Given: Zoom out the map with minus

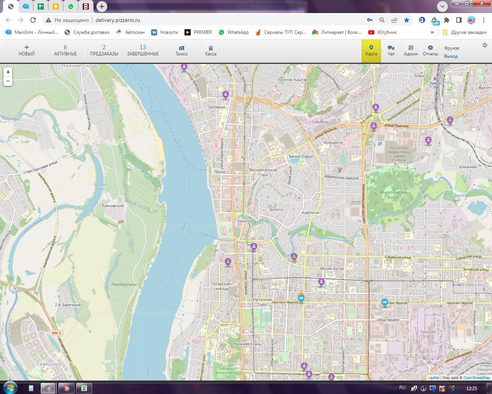Looking at the screenshot, I should 8,81.
